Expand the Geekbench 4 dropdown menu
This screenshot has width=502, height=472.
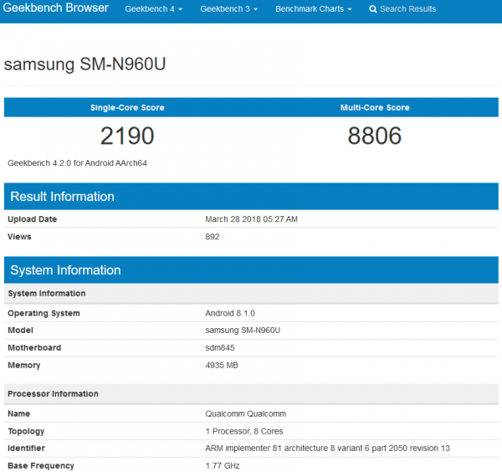pyautogui.click(x=154, y=9)
